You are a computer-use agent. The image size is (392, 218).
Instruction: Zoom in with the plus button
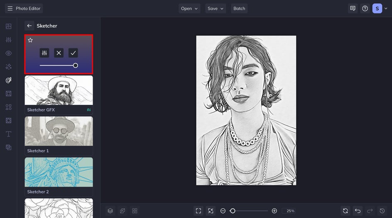(274, 211)
